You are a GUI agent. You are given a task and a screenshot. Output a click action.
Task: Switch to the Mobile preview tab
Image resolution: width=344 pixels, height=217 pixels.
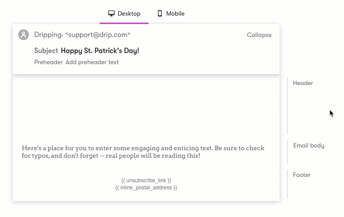coord(171,14)
